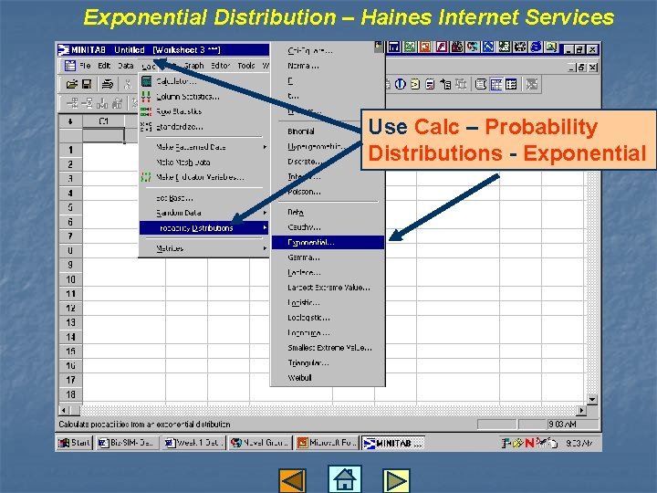Click the Windows Start button
Viewport: 657px width, 493px height.
tap(74, 443)
